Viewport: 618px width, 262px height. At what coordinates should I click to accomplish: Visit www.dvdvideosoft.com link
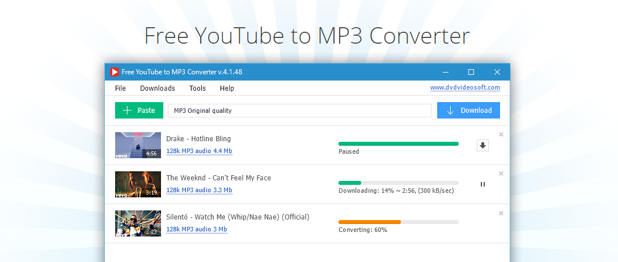click(465, 88)
